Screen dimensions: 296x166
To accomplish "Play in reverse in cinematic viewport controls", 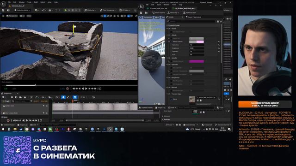I will (x=83, y=89).
